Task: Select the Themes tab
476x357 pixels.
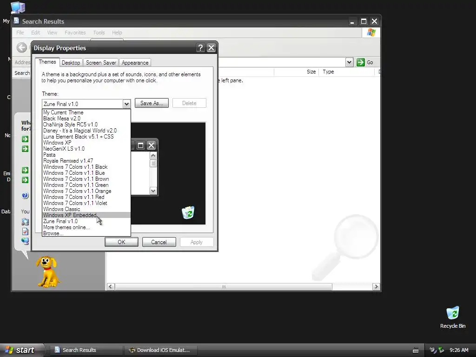Action: pos(47,62)
